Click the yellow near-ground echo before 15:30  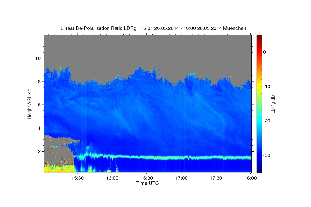coord(60,169)
